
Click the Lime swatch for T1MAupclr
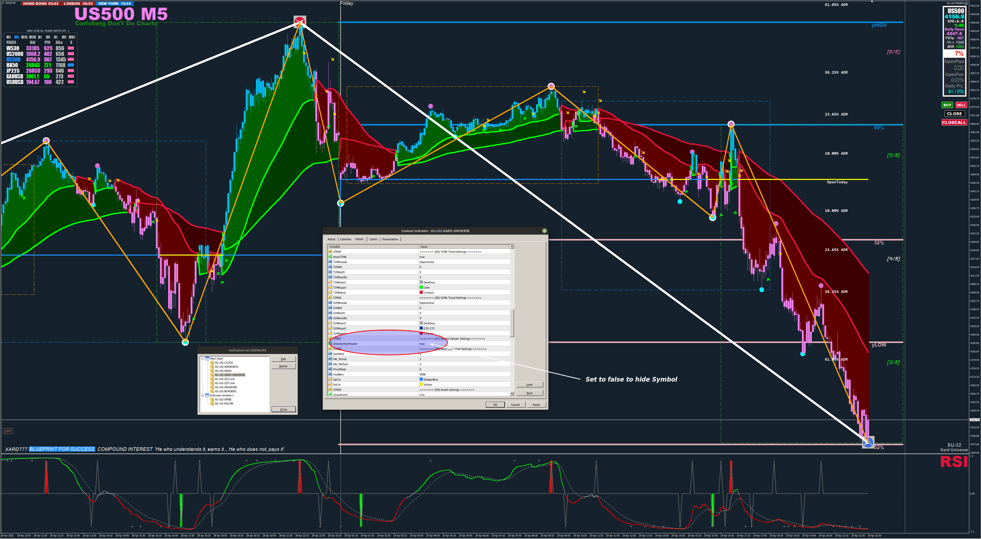click(x=421, y=288)
